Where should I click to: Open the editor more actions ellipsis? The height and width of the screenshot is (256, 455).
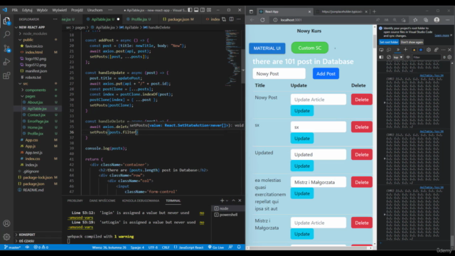[x=239, y=19]
